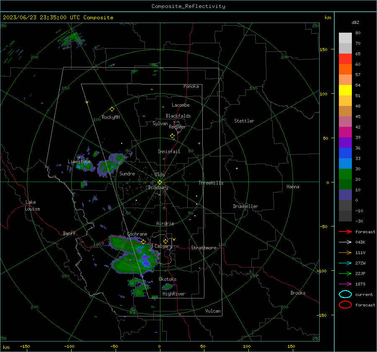The image size is (377, 352).
Task: Click the RockyMH label
Action: tap(111, 117)
